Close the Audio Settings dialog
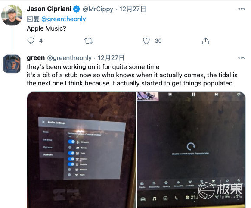Viewport: 251px width, 208px height. click(43, 122)
